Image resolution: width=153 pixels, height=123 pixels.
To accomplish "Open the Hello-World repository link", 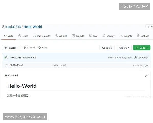I will pyautogui.click(x=33, y=27).
